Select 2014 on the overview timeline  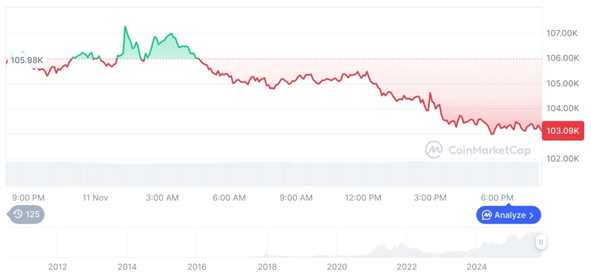coord(126,267)
